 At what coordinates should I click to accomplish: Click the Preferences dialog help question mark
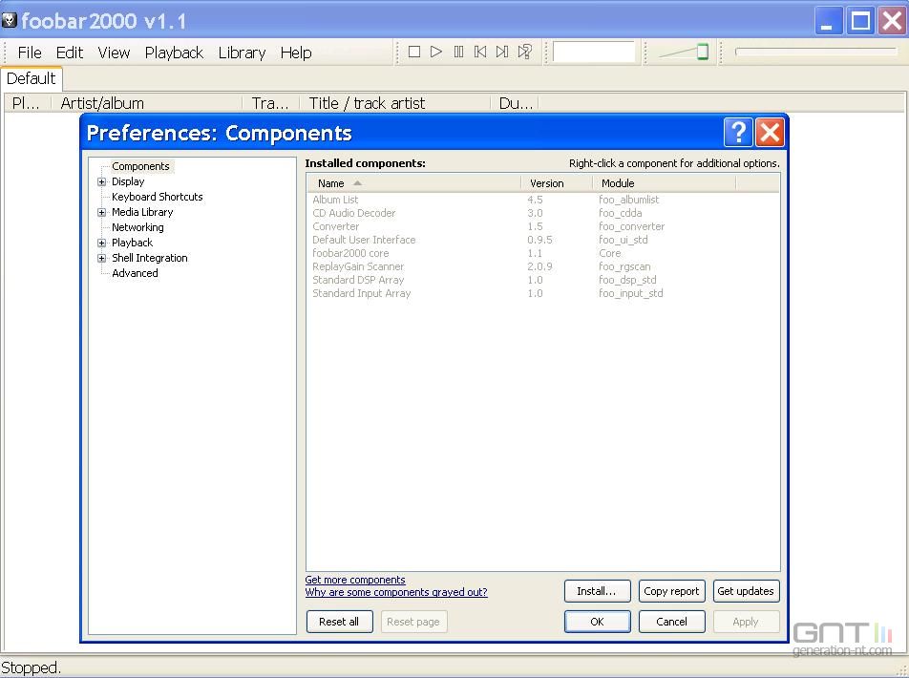coord(738,133)
